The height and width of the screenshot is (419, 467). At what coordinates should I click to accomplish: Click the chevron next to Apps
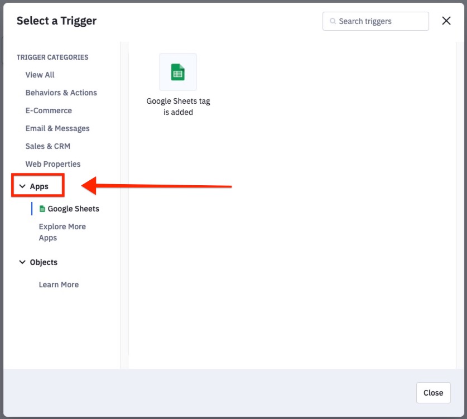[x=22, y=185]
